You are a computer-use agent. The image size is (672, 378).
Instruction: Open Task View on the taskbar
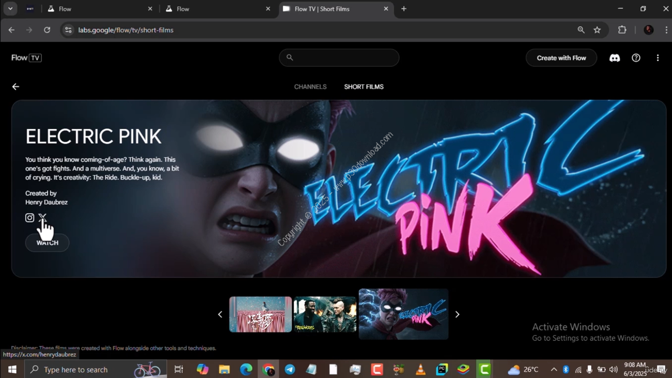178,370
